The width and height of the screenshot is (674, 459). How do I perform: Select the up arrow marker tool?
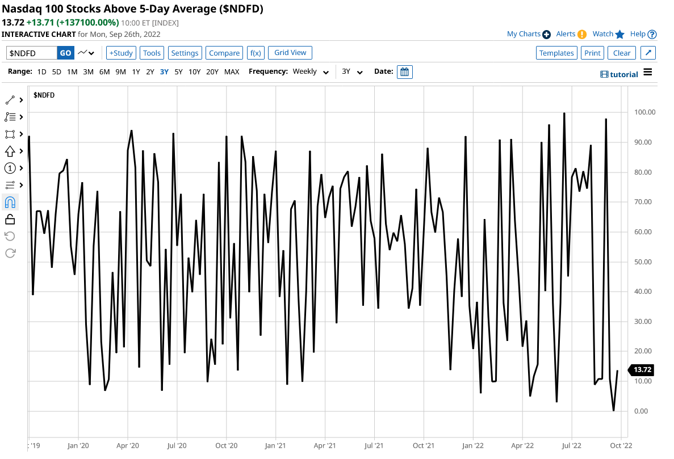click(x=10, y=151)
